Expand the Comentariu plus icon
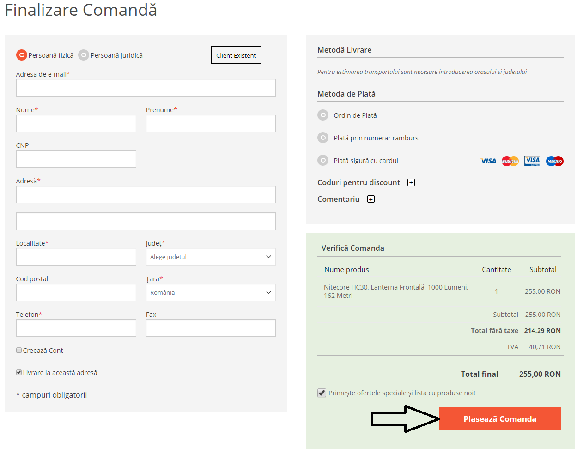This screenshot has width=583, height=460. [x=370, y=199]
